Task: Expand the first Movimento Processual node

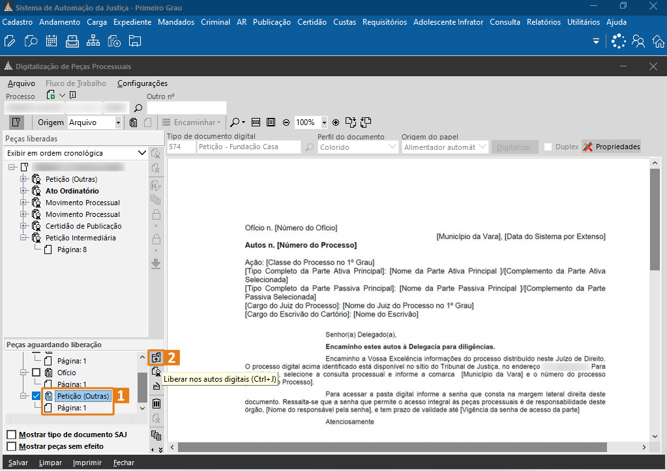Action: tap(23, 203)
